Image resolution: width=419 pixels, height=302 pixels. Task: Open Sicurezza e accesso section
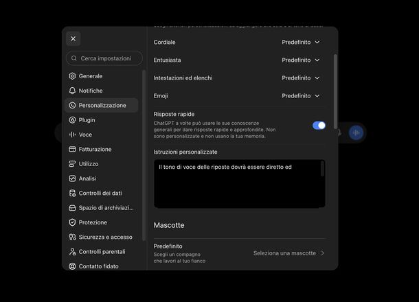pyautogui.click(x=101, y=237)
